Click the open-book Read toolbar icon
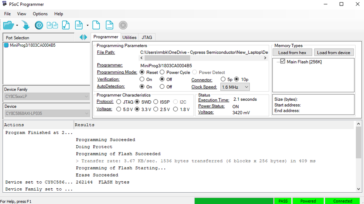This screenshot has height=204, width=364. click(52, 25)
